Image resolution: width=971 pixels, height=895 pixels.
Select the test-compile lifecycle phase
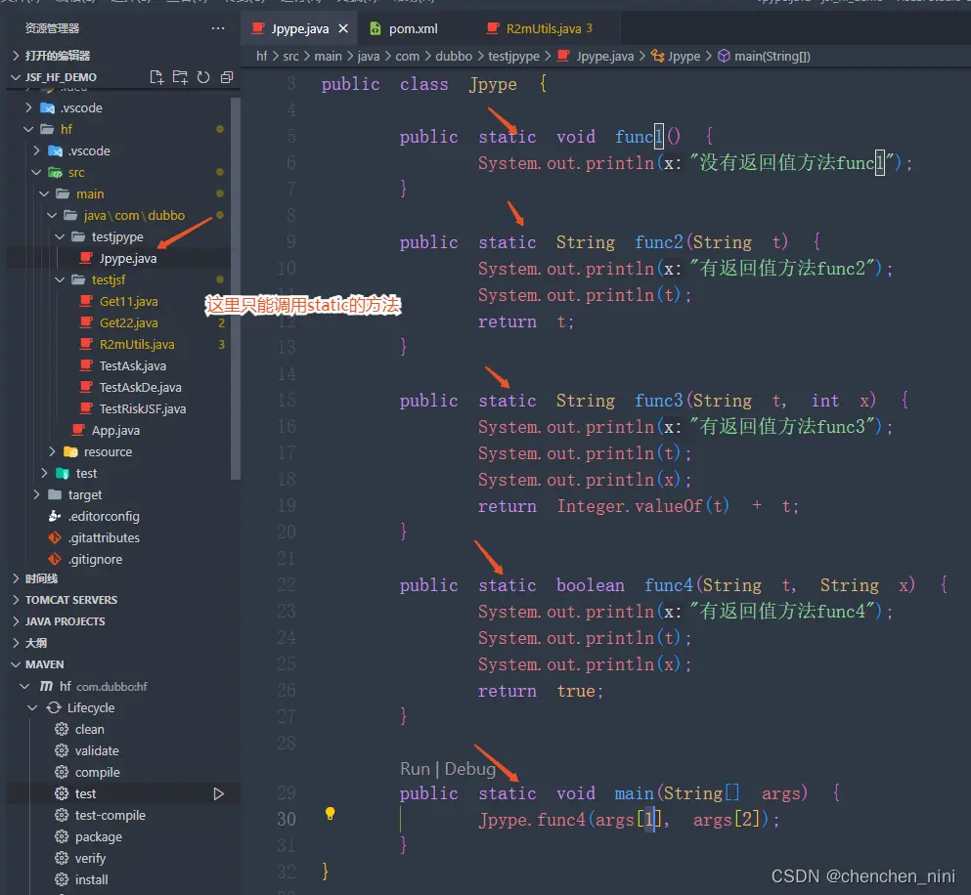point(110,815)
